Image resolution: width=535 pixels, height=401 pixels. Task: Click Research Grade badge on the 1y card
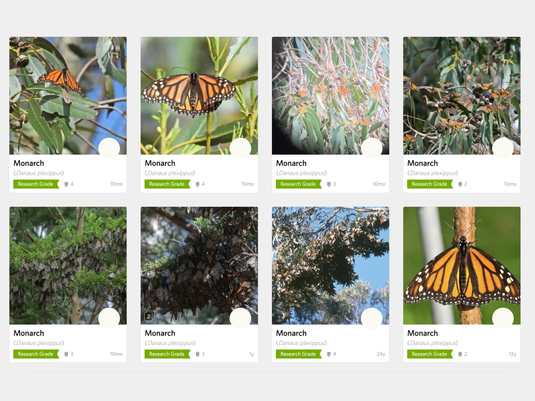tap(167, 354)
